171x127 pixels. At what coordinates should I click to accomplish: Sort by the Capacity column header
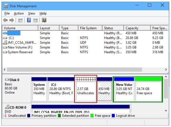(x=132, y=28)
